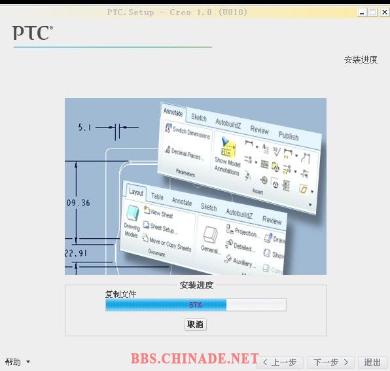This screenshot has width=390, height=371.
Task: Click the Creo promotional image
Action: coord(196,186)
